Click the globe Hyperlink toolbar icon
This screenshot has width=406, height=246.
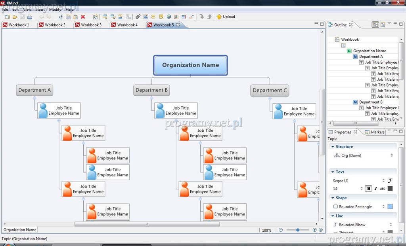click(169, 17)
